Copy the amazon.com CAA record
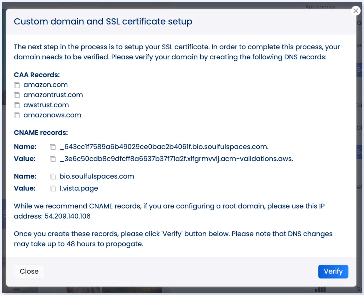 tap(17, 85)
